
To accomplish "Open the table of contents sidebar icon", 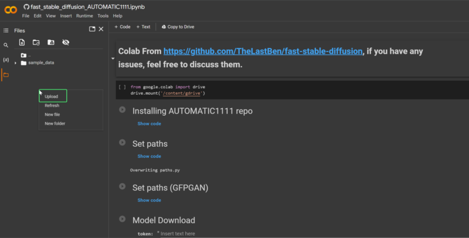I will [x=6, y=30].
